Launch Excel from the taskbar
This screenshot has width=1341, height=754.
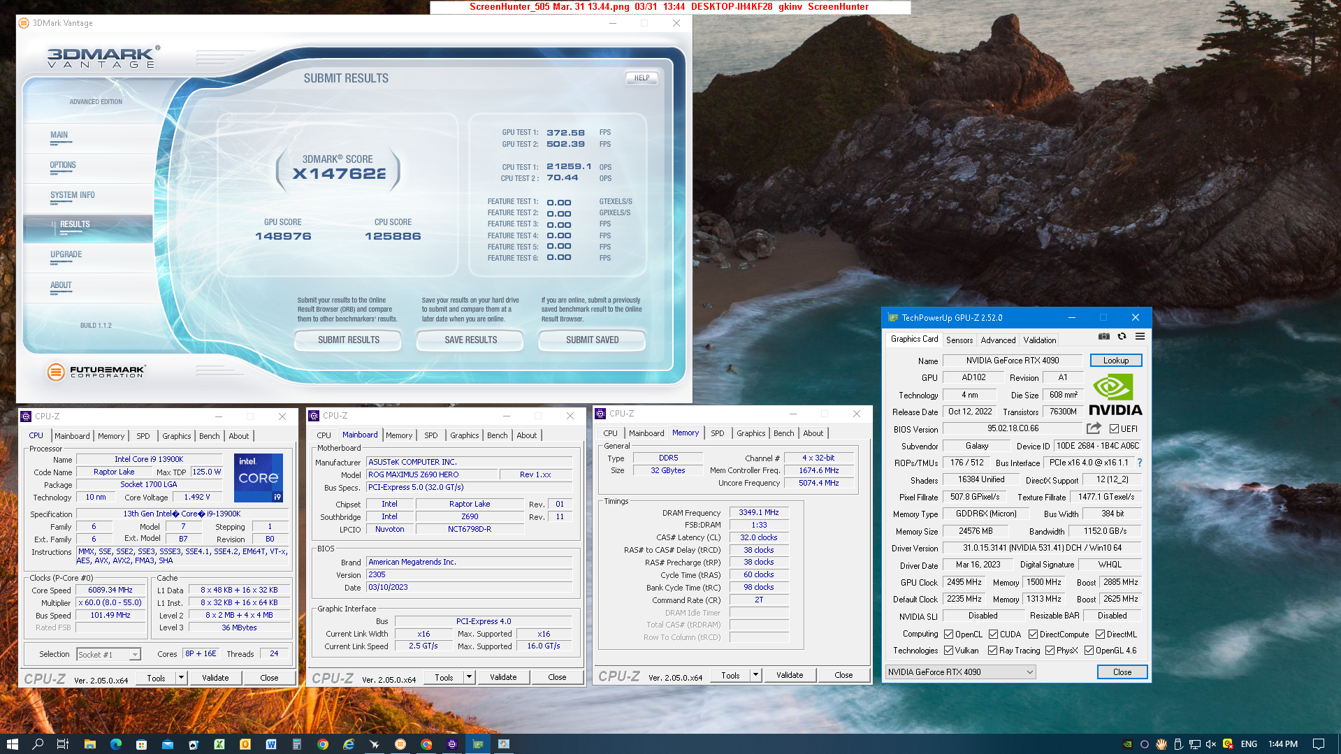tap(219, 744)
